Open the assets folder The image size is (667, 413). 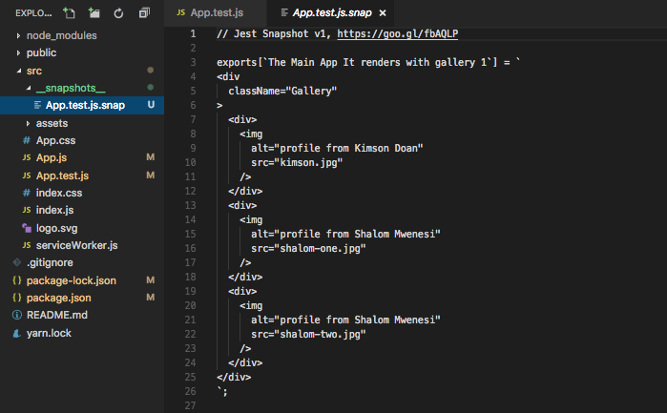coord(52,123)
